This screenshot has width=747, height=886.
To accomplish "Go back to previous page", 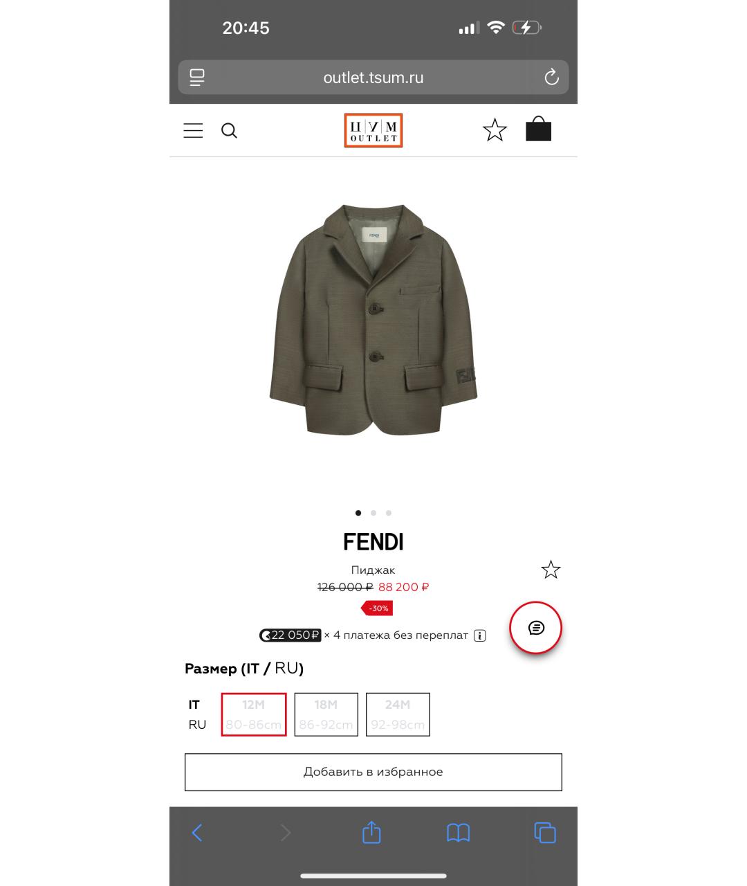I will pos(197,833).
